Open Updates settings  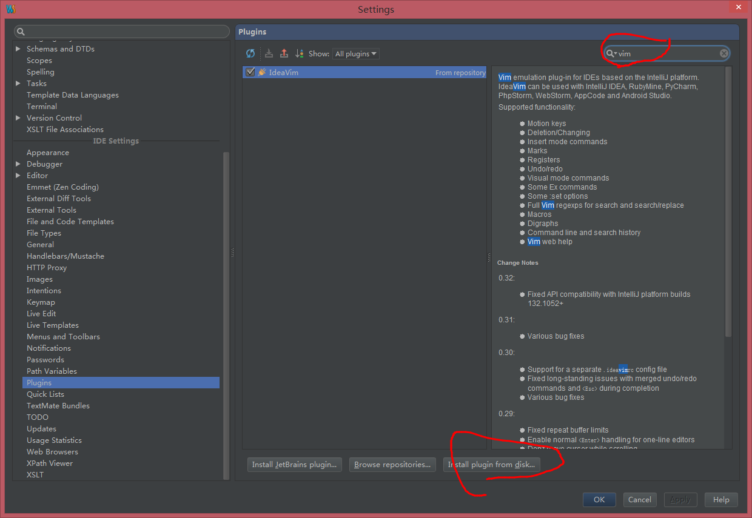[41, 429]
